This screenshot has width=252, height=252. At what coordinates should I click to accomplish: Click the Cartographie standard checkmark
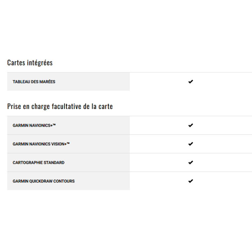click(x=190, y=162)
